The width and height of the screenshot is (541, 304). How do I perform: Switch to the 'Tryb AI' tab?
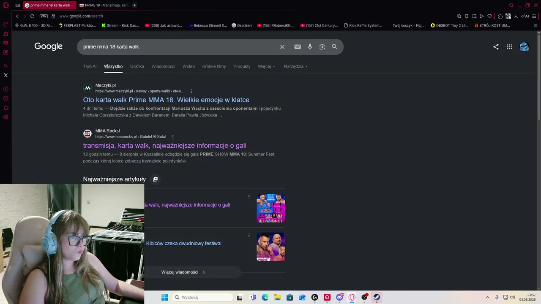(90, 66)
